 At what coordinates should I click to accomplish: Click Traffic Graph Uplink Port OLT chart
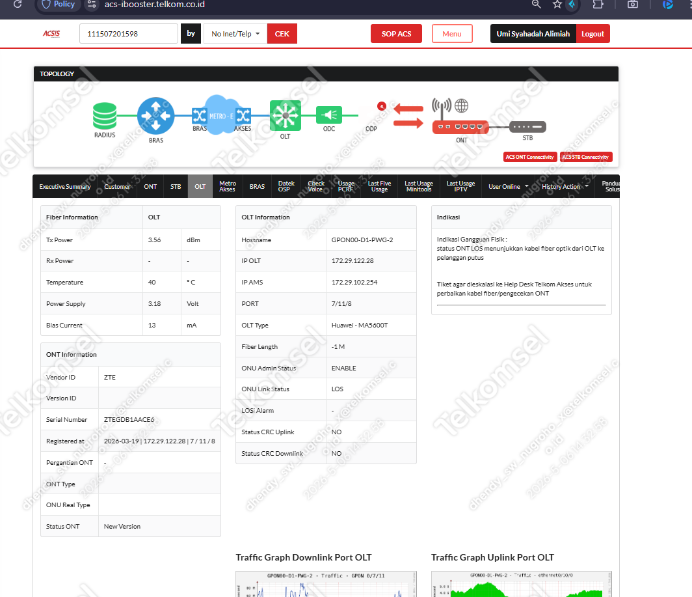(521, 584)
